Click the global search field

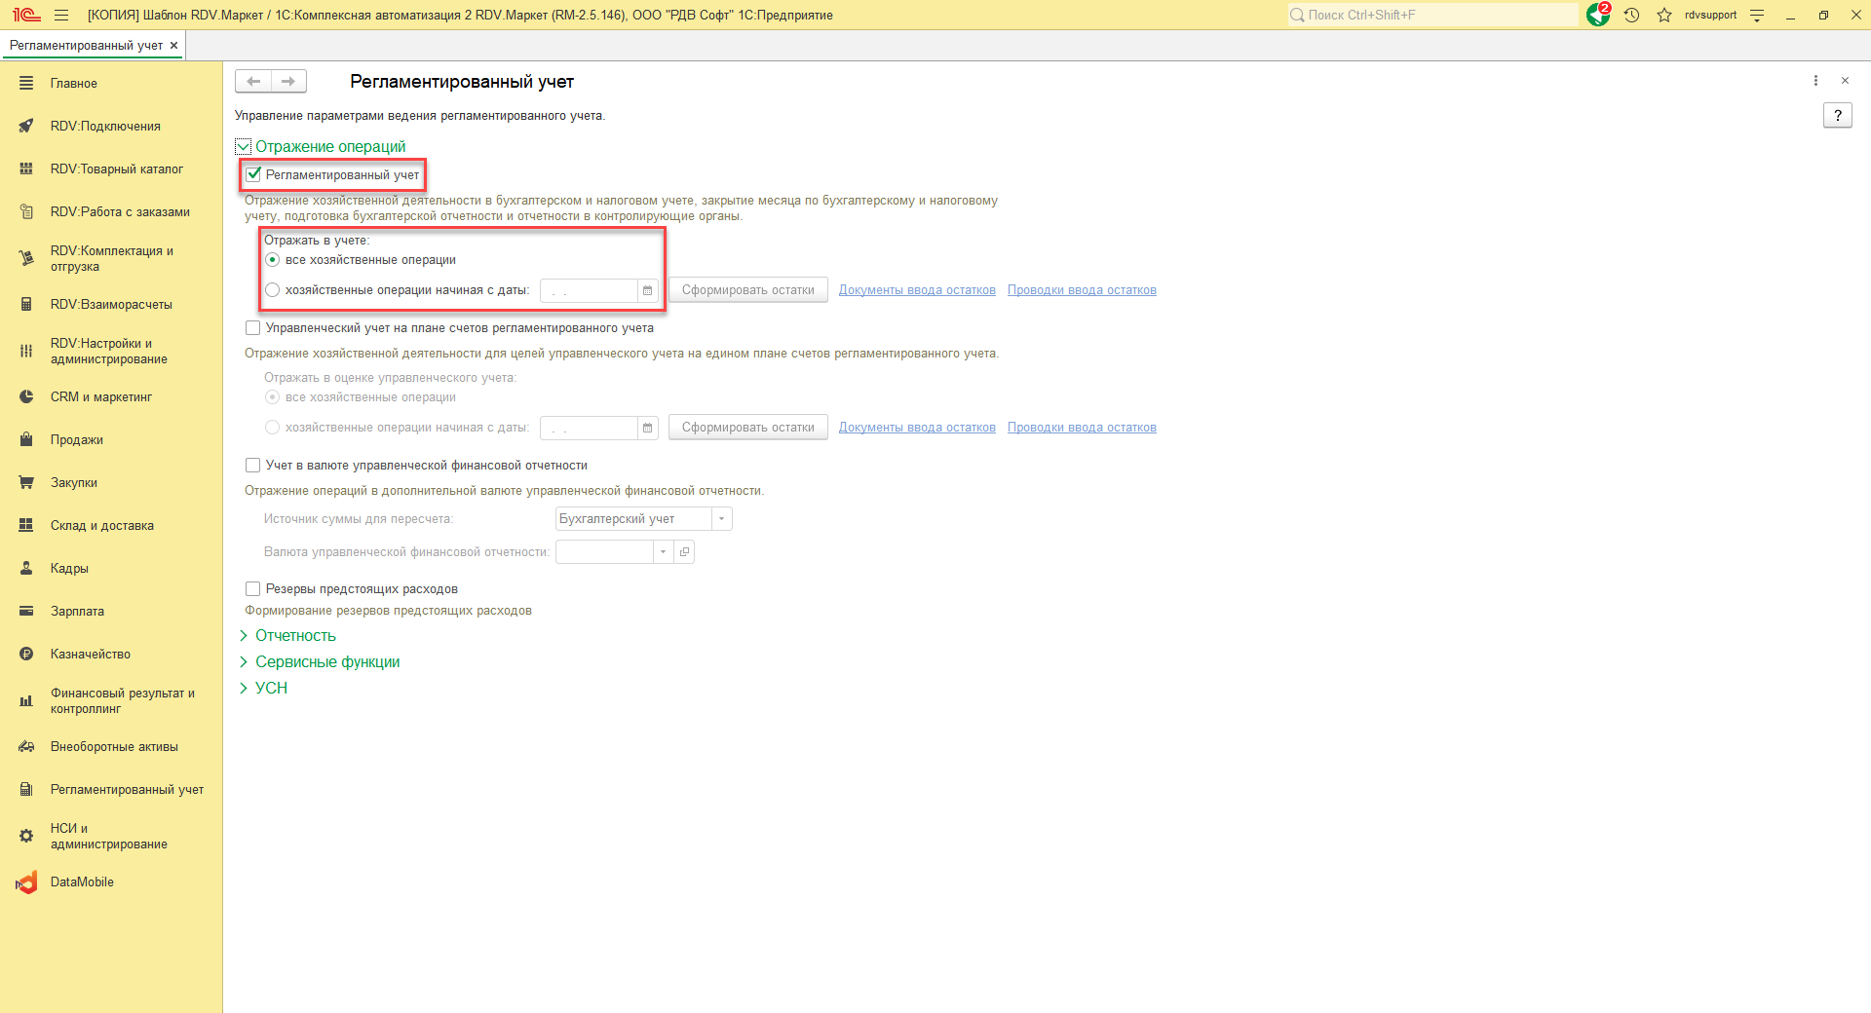[x=1432, y=15]
